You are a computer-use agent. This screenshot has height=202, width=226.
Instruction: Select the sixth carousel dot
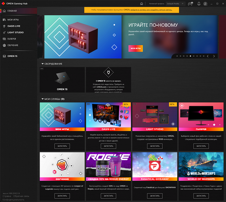[x=194, y=56]
